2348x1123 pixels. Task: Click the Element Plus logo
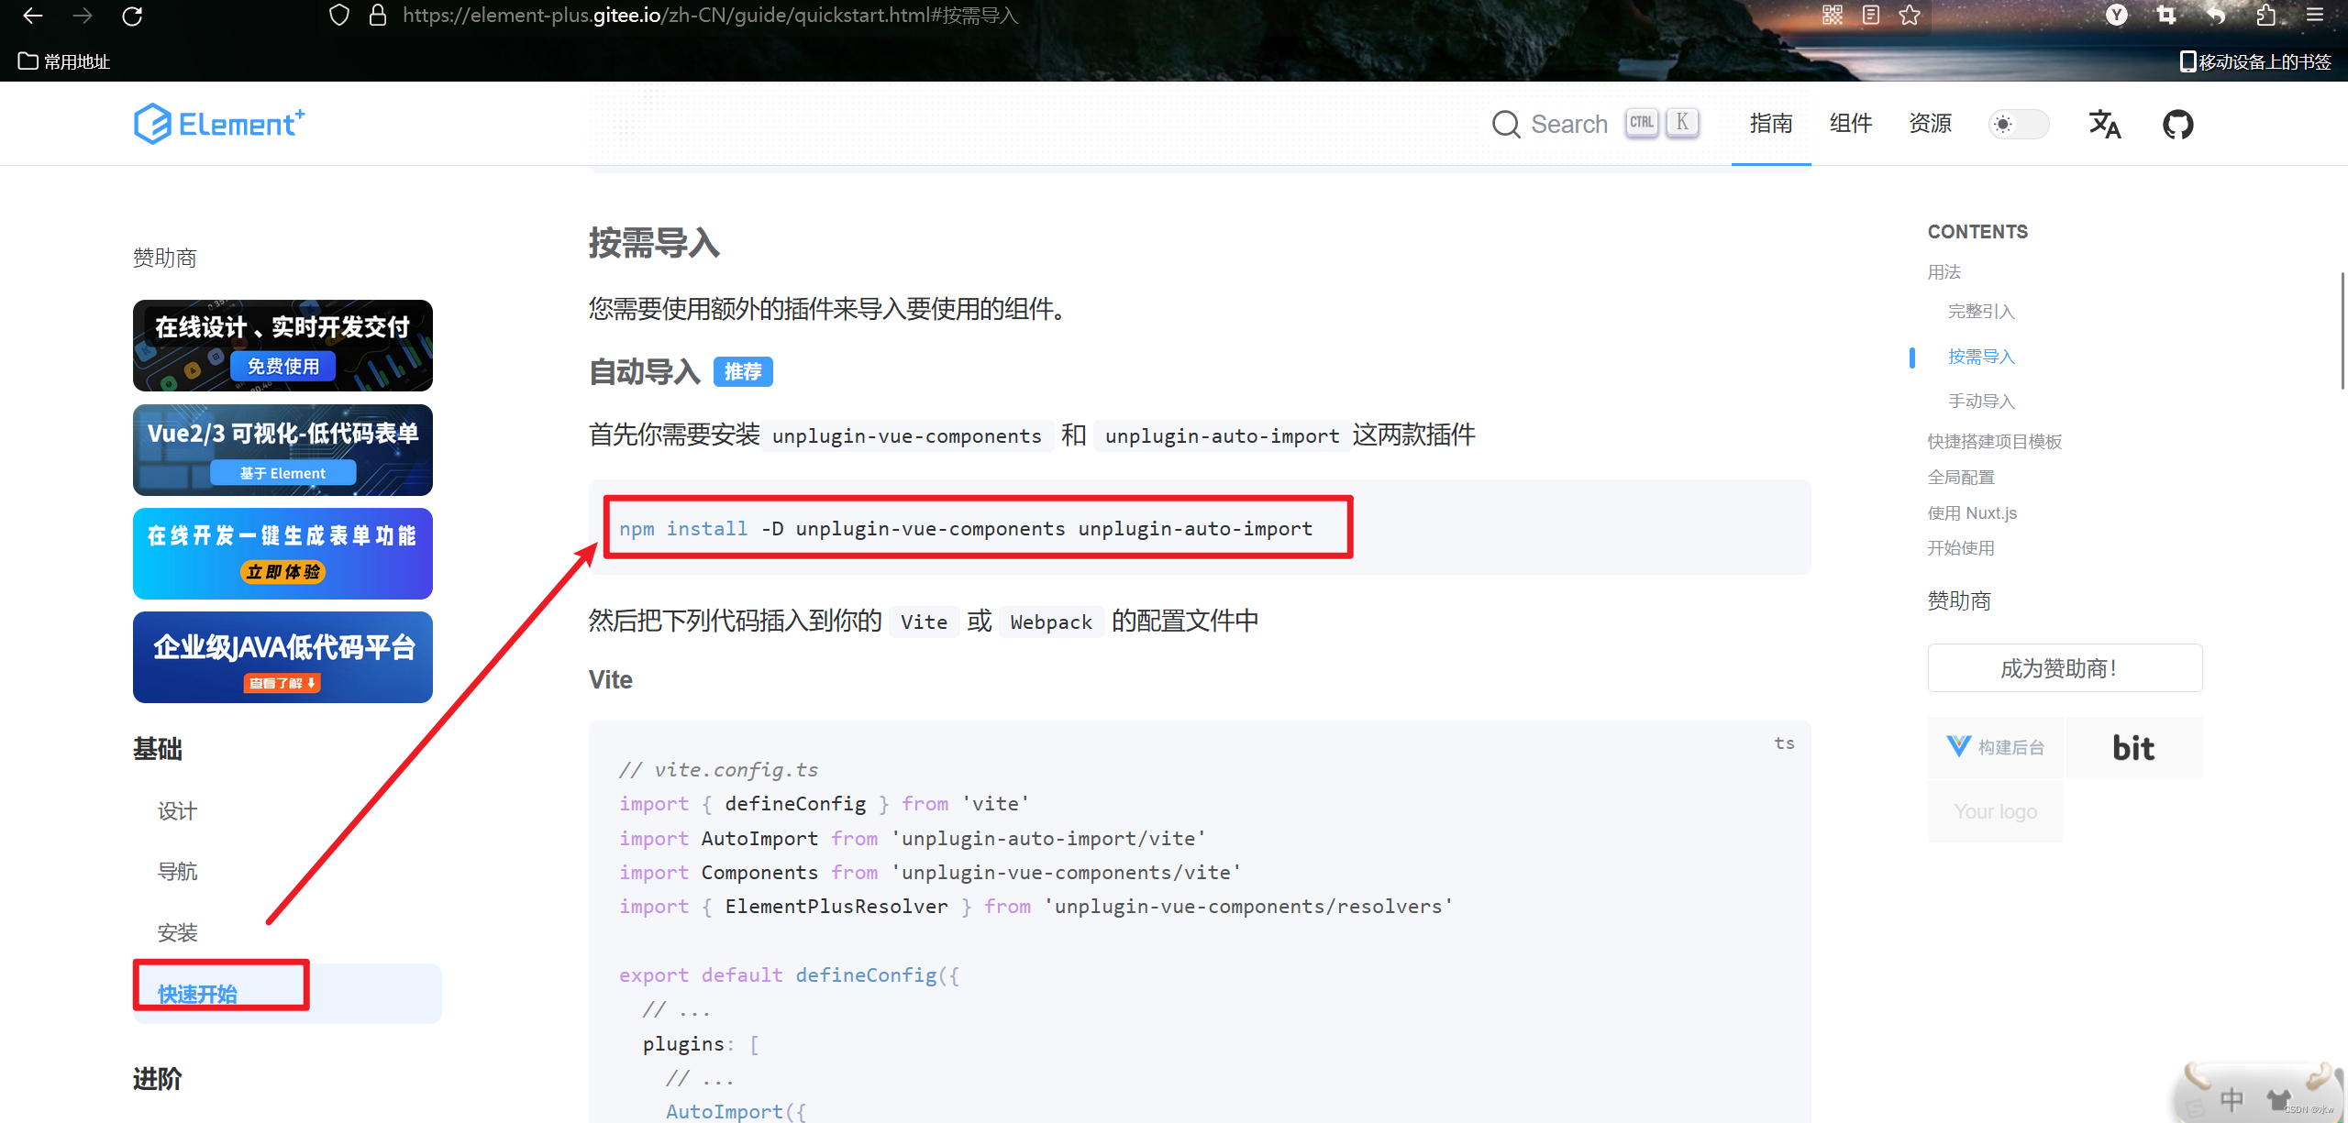click(x=219, y=124)
